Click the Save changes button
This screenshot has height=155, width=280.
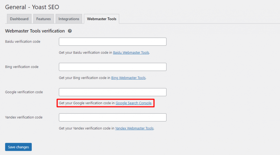tap(18, 147)
